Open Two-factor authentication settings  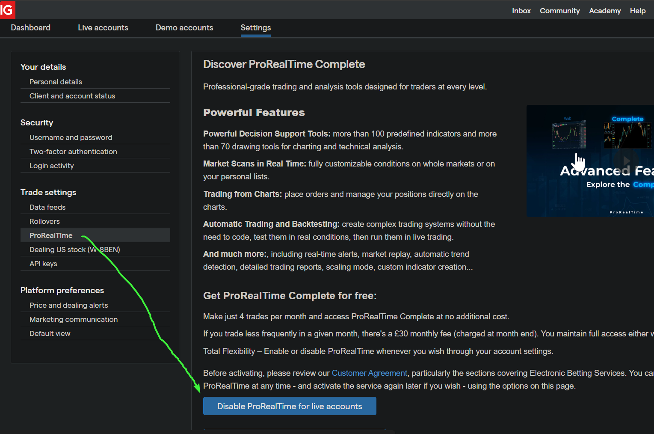[x=95, y=152]
